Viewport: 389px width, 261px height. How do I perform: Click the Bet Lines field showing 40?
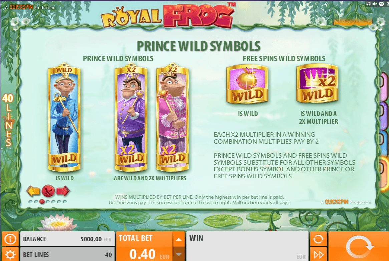pyautogui.click(x=67, y=254)
